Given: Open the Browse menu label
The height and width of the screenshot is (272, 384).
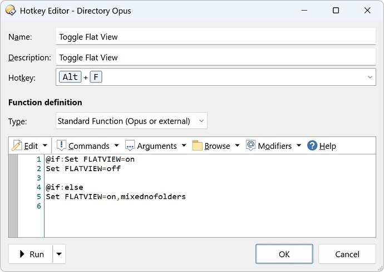Looking at the screenshot, I should pyautogui.click(x=217, y=146).
